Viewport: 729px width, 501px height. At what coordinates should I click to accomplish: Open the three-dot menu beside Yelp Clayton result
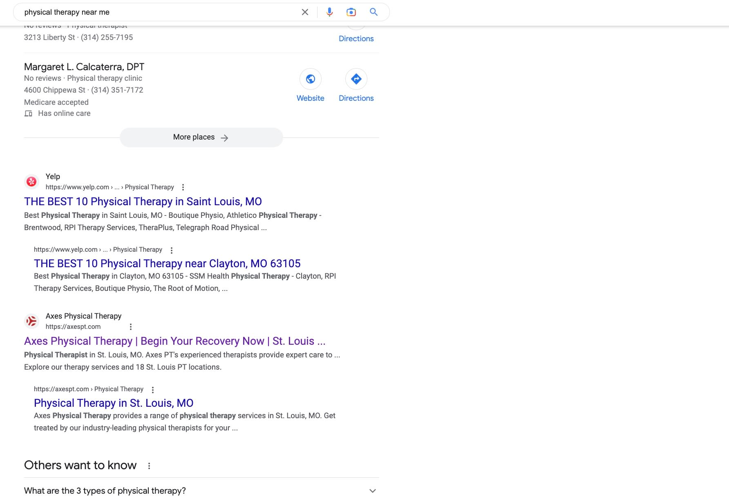pyautogui.click(x=172, y=250)
